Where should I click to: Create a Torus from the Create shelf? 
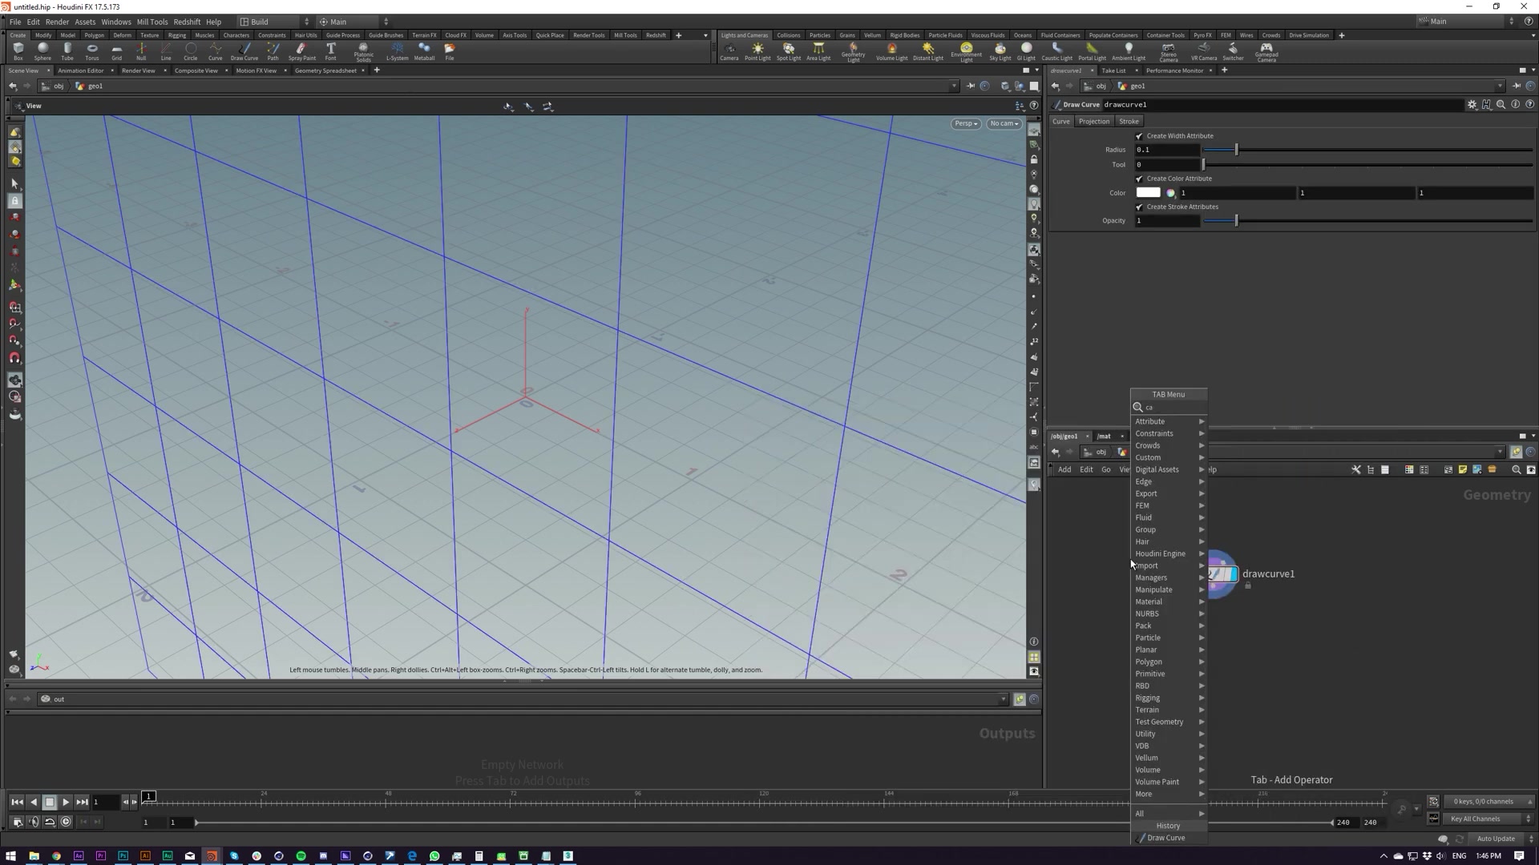click(x=91, y=51)
